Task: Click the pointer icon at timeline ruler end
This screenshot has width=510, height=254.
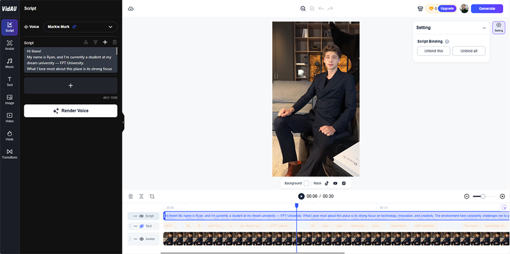Action: point(504,208)
